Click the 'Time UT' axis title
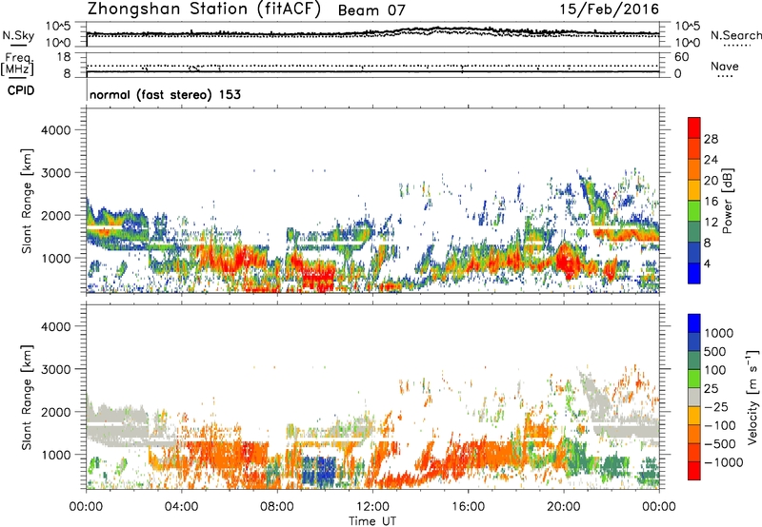The image size is (762, 527). click(372, 521)
